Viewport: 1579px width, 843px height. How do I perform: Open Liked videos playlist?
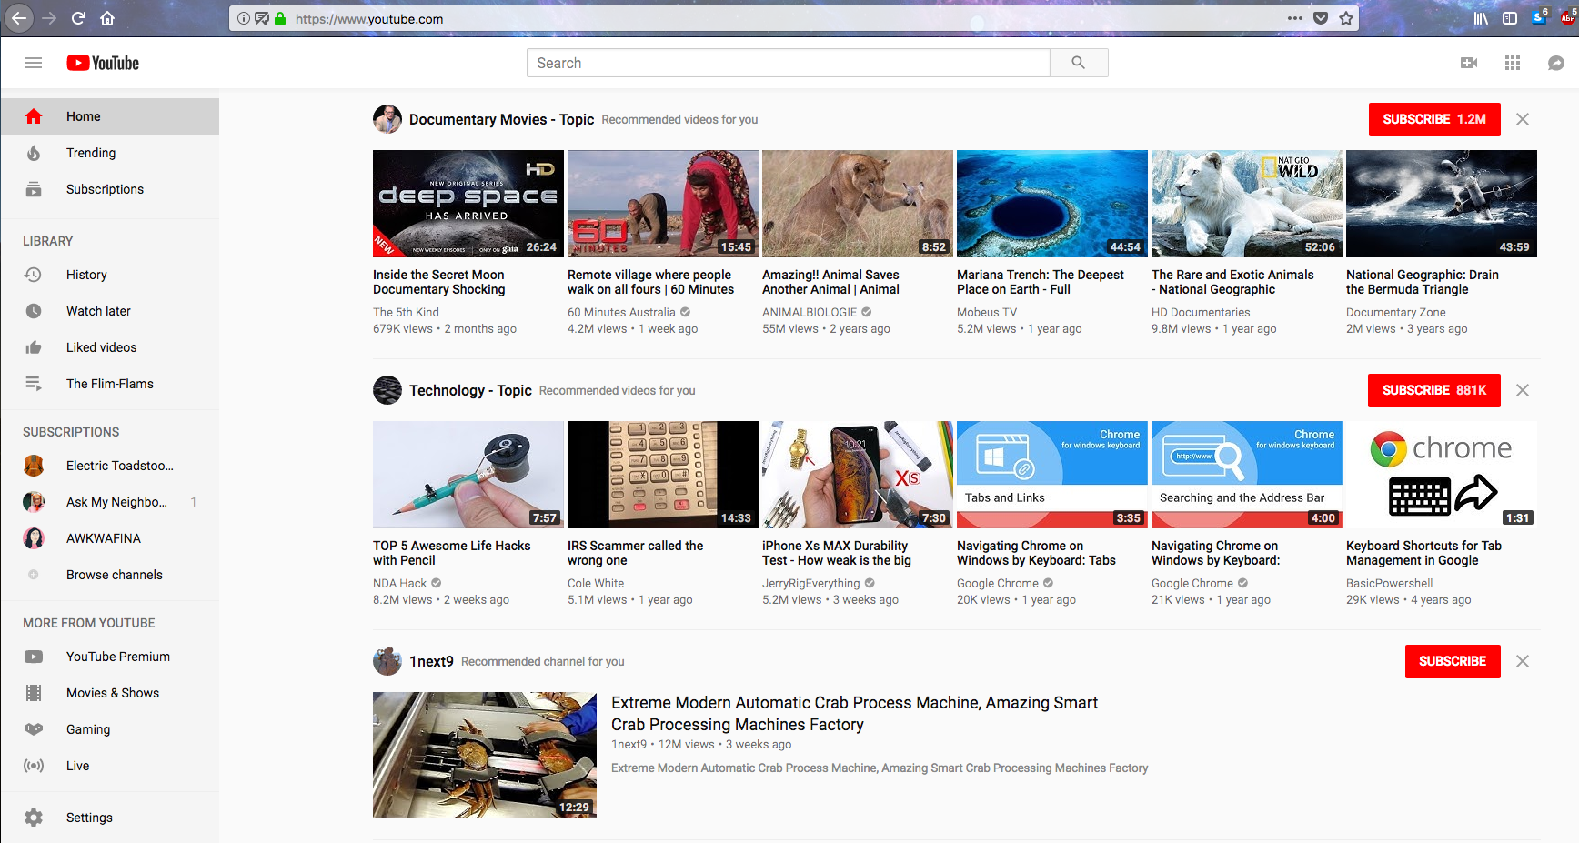[110, 347]
